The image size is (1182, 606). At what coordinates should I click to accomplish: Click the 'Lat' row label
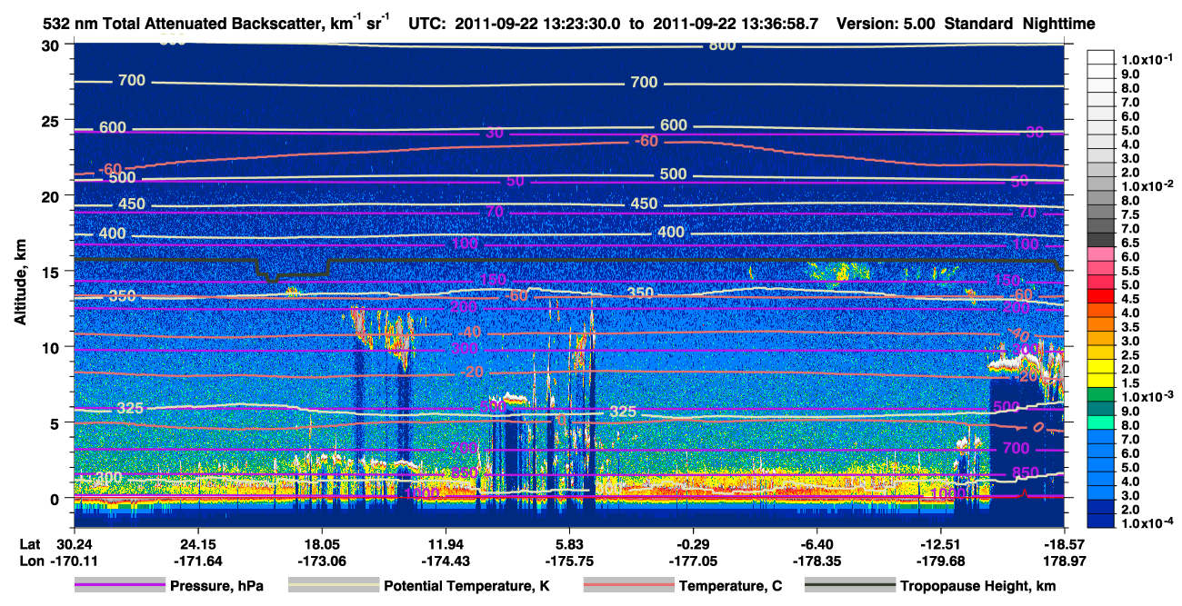pos(30,543)
